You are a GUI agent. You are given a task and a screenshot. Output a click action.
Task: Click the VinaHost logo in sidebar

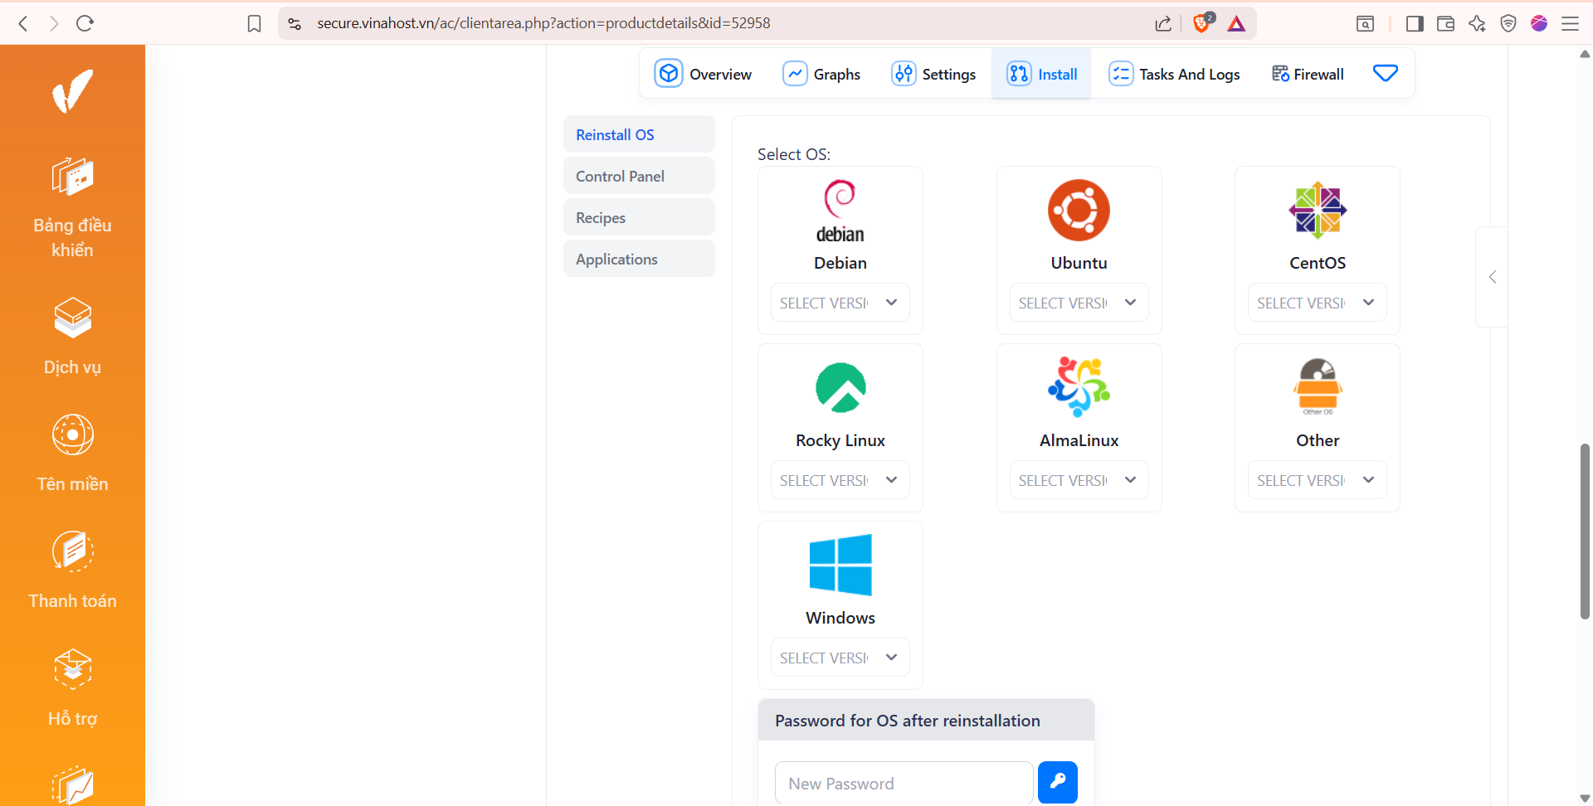pos(72,90)
